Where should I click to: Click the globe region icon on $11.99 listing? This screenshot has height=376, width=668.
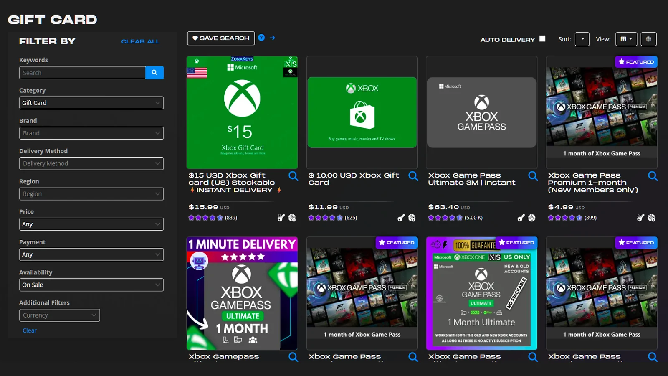412,218
